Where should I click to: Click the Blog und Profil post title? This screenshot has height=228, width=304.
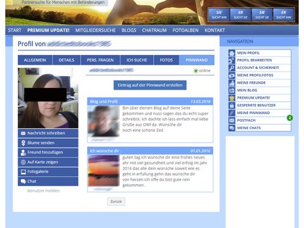[x=104, y=101]
